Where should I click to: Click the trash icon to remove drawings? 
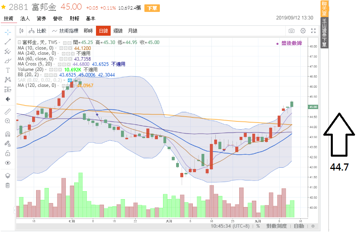click(8, 186)
